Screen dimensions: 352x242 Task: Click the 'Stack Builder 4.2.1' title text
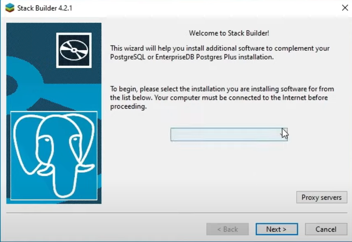coord(45,8)
